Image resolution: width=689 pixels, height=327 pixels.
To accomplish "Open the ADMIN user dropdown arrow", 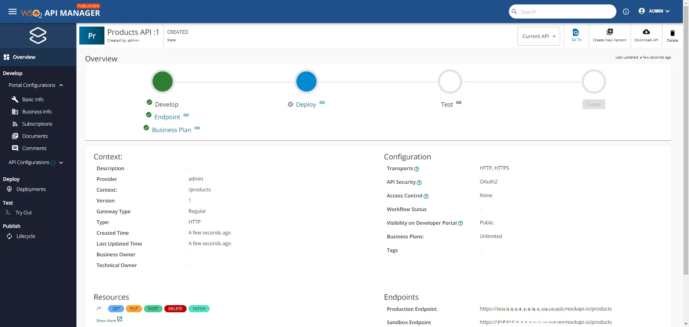I will (x=667, y=11).
